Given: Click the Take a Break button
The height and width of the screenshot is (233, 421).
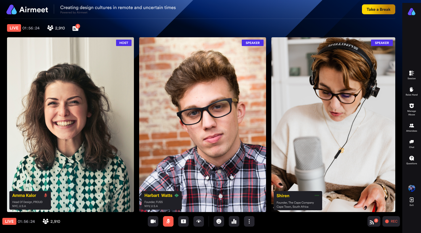Looking at the screenshot, I should pos(378,9).
